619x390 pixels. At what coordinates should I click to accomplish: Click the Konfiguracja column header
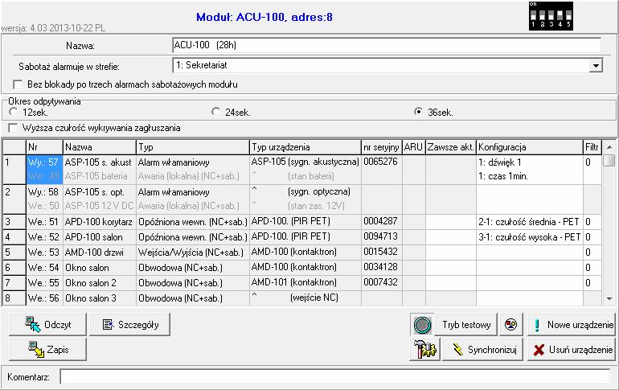[530, 147]
